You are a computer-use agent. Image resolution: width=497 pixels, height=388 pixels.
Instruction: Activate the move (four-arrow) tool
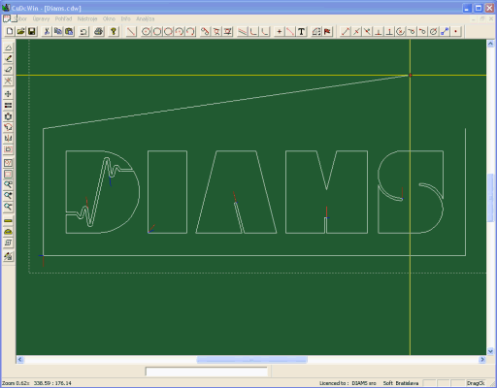coord(8,94)
